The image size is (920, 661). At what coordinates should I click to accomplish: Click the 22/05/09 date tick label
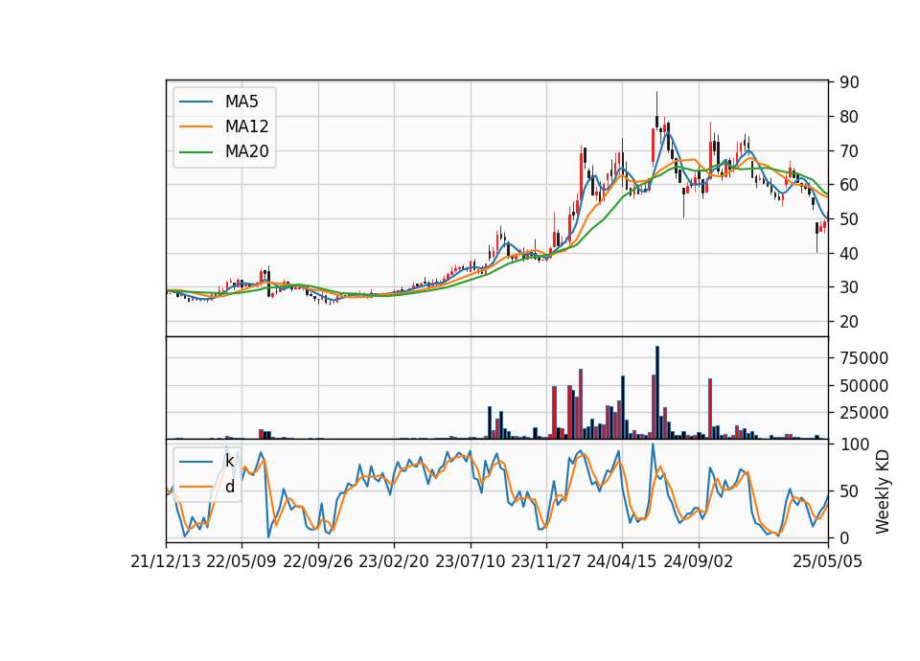[241, 562]
